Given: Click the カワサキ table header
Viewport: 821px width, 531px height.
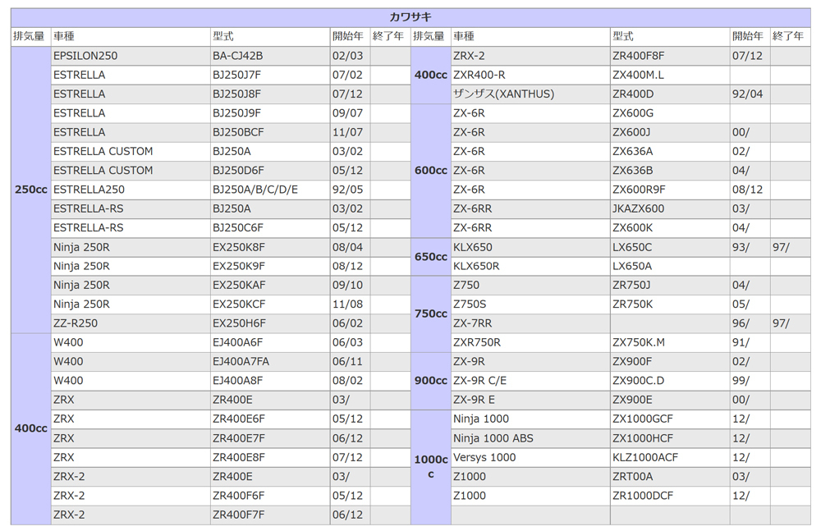Looking at the screenshot, I should [410, 17].
